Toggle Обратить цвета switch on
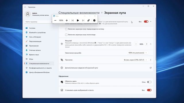The height and width of the screenshot is (103, 184). pos(149,82)
